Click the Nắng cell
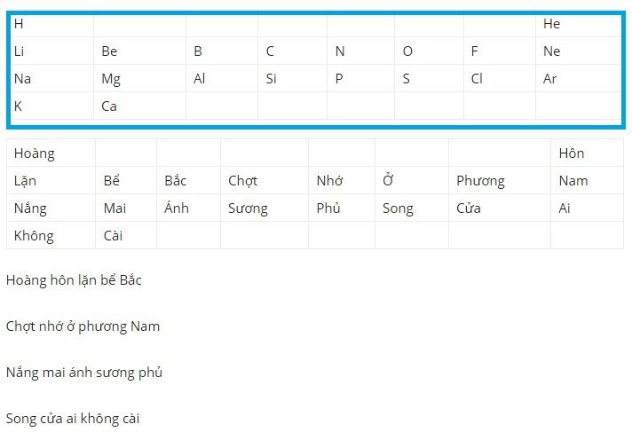 pos(51,208)
